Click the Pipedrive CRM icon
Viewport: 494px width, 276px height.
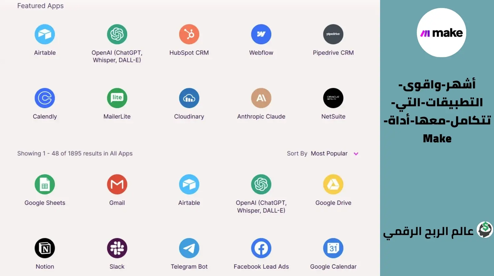(x=333, y=34)
